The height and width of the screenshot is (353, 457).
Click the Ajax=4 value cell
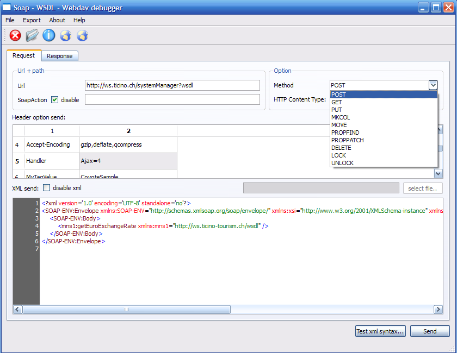pyautogui.click(x=128, y=161)
